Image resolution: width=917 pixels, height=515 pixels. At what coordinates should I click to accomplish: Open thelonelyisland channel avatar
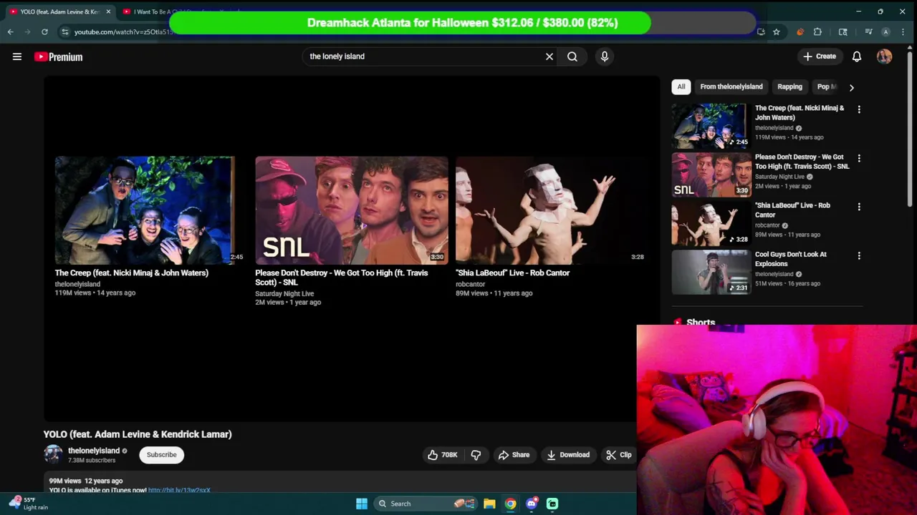53,455
